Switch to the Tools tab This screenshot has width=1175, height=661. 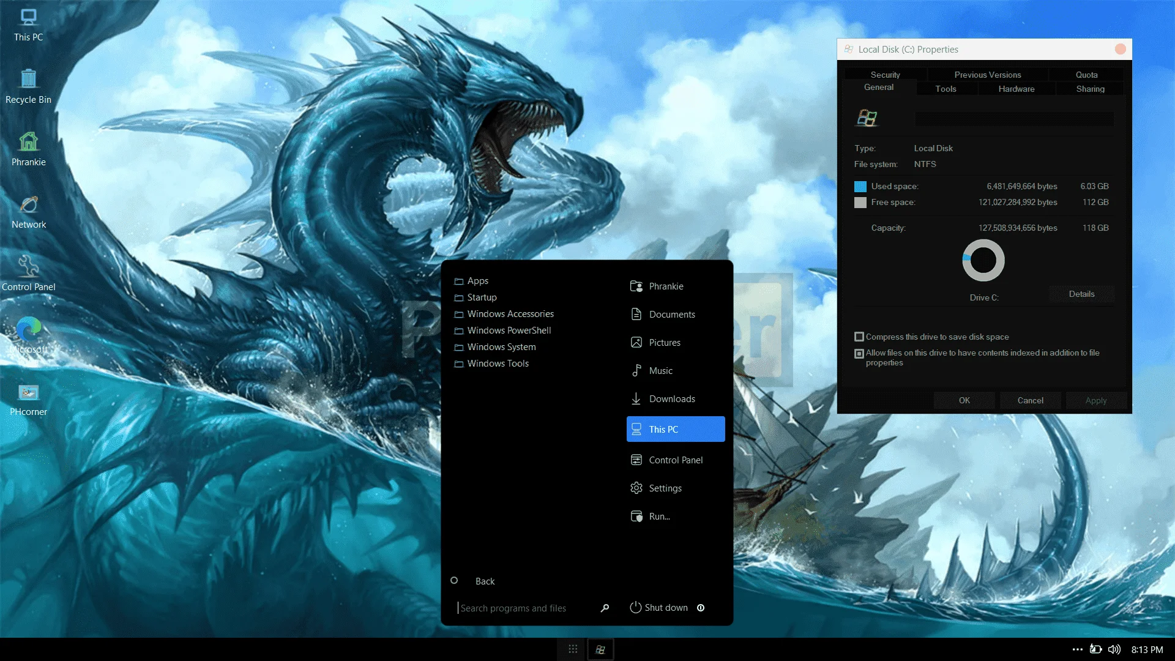[x=946, y=89]
